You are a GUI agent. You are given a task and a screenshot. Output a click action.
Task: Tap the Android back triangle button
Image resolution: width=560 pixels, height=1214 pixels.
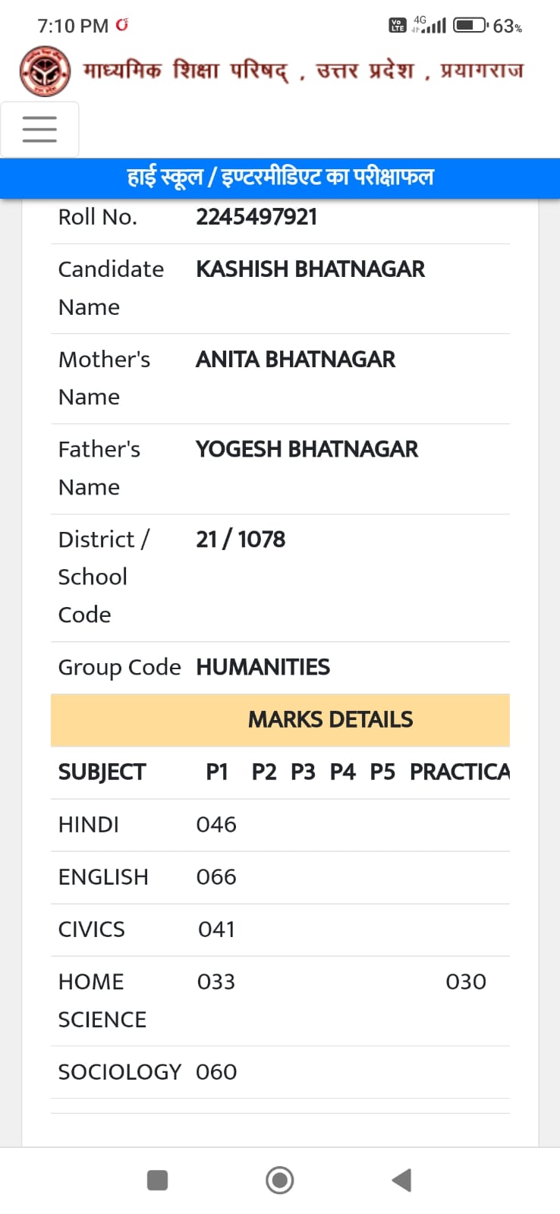click(x=401, y=1180)
